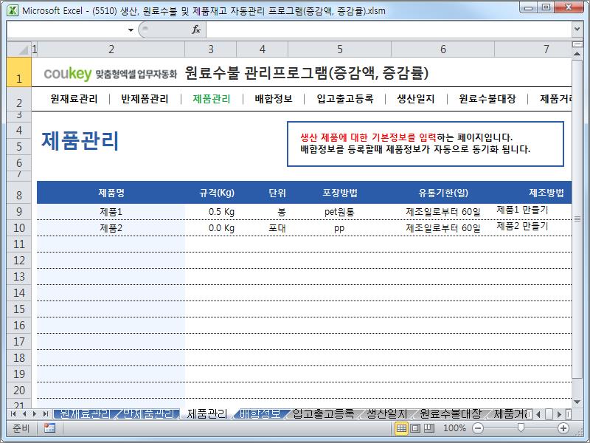Open the 배합정보 sheet tab
The width and height of the screenshot is (590, 443).
pos(260,413)
